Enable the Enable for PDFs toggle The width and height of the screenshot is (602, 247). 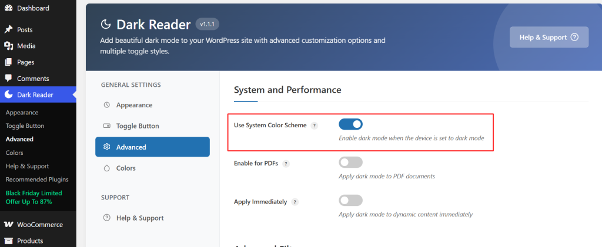tap(350, 163)
